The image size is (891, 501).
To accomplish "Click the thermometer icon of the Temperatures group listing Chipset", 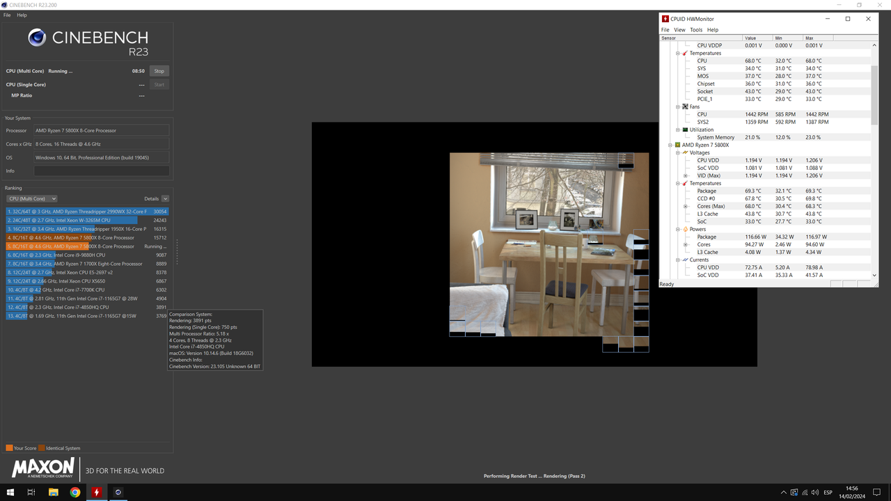I will pos(685,53).
